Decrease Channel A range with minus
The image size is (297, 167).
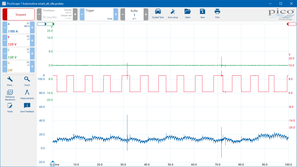tap(5, 28)
